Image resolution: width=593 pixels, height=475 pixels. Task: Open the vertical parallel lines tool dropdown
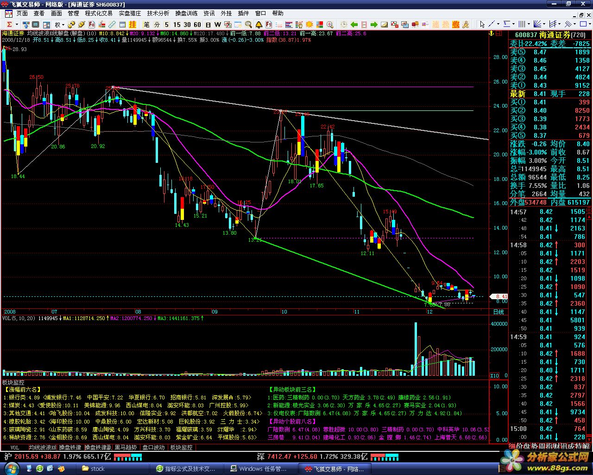click(528, 25)
